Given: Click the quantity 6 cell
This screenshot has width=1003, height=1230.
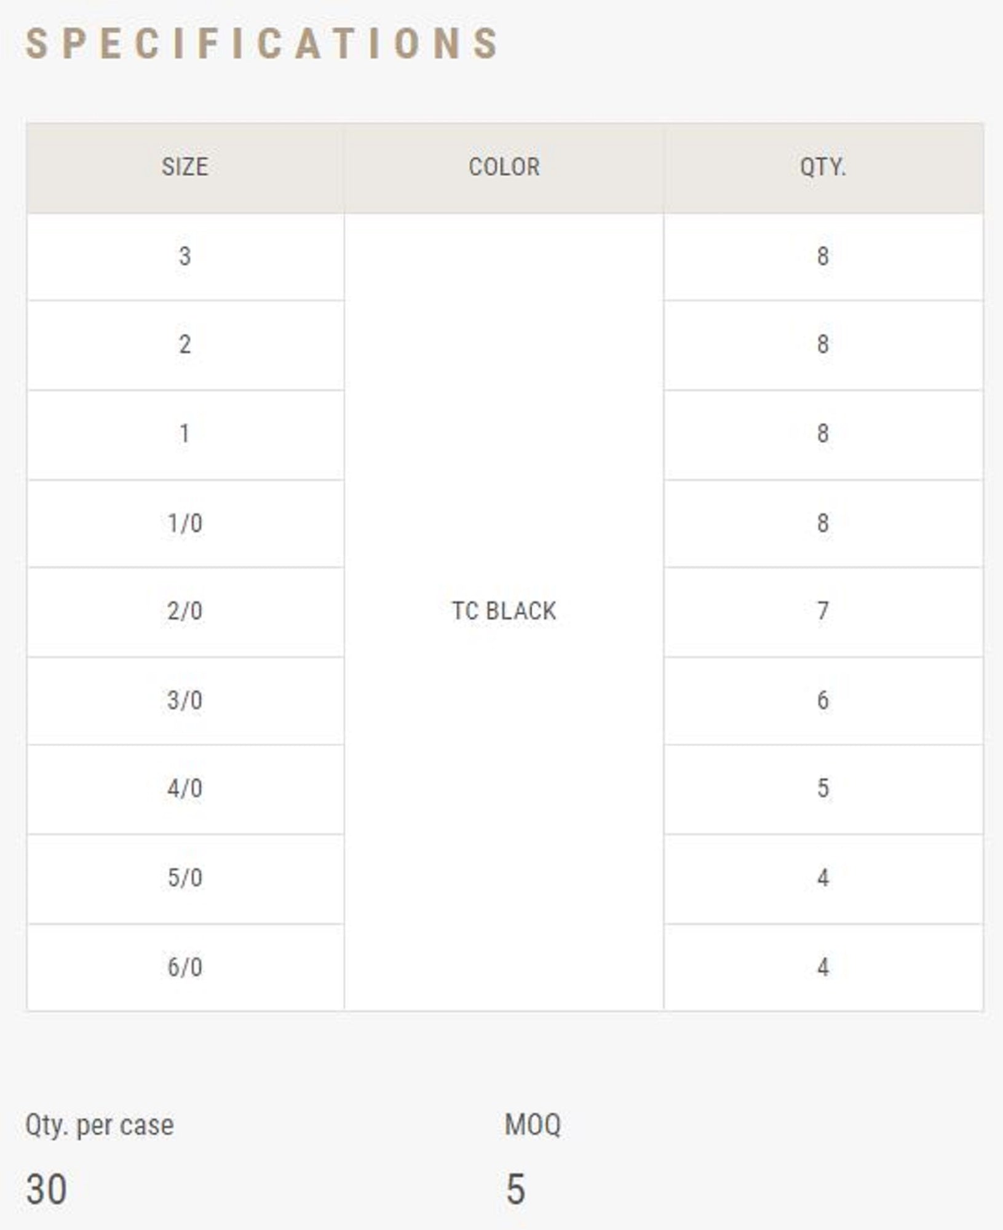Looking at the screenshot, I should point(823,700).
